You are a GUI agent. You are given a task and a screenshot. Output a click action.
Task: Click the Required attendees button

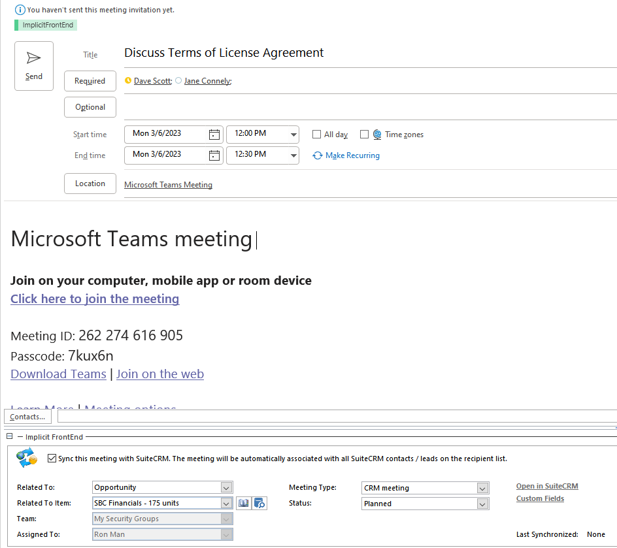[x=90, y=81]
